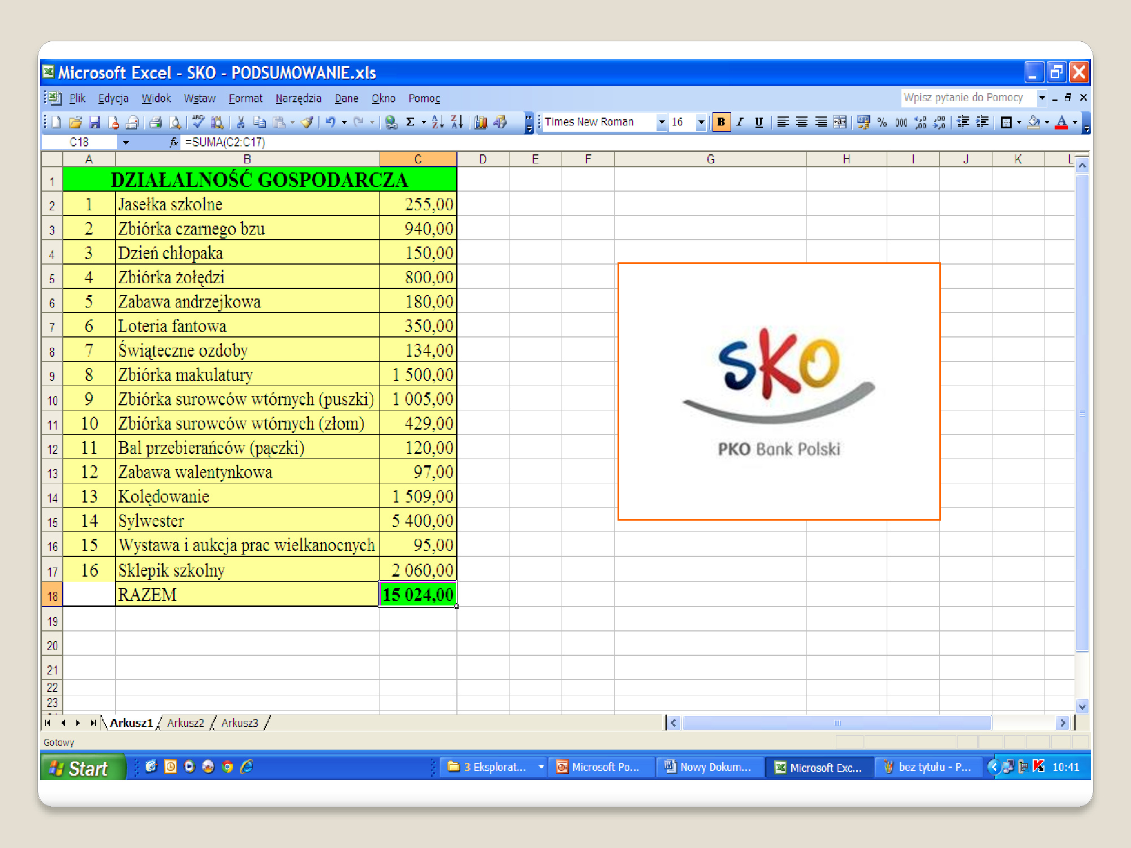Screen dimensions: 1131x848
Task: Click the fx insert function icon
Action: [174, 142]
